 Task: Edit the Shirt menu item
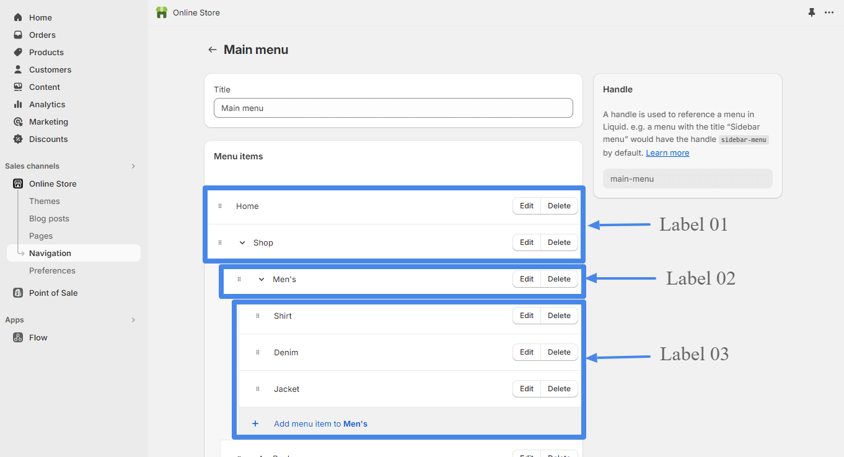[x=527, y=316]
